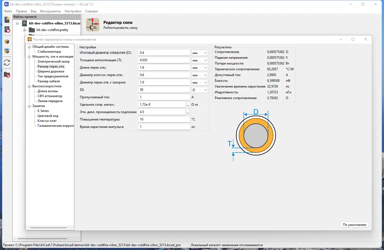Click the substrate permittivity input field

click(162, 112)
